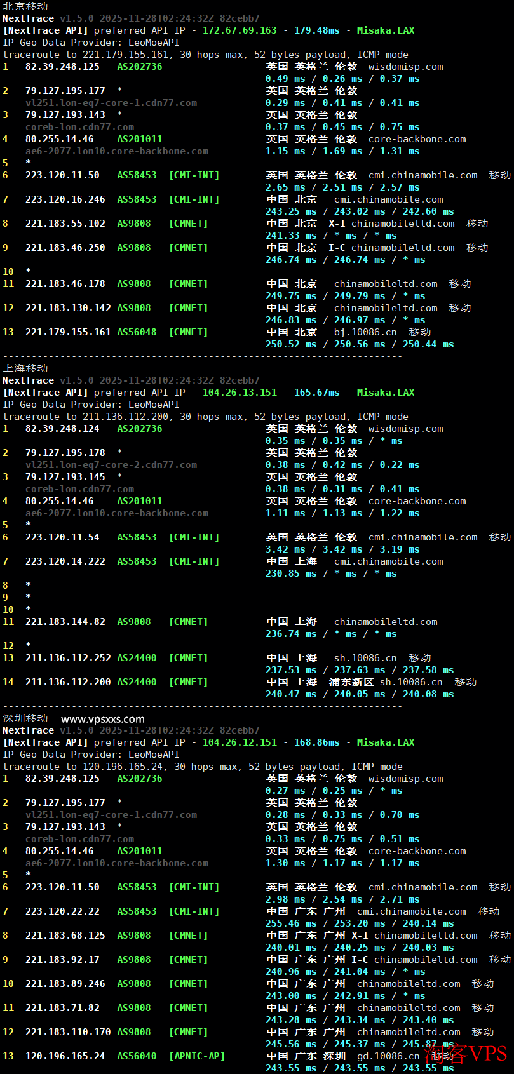Click the 236.74 ms latency value
Image resolution: width=514 pixels, height=1074 pixels.
[x=291, y=634]
